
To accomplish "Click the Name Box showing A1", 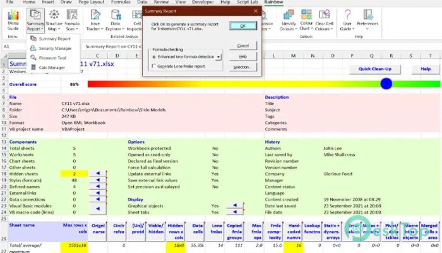I will [14, 46].
